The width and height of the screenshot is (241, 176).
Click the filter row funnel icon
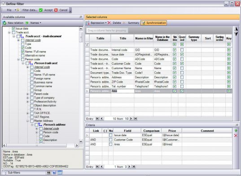(x=87, y=44)
